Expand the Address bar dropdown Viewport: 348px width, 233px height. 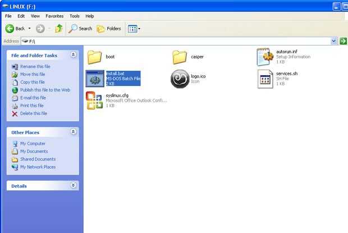point(333,42)
